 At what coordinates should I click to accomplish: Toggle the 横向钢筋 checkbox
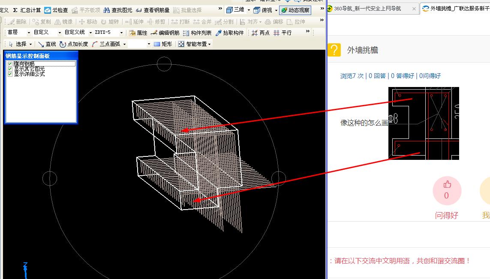(x=10, y=64)
